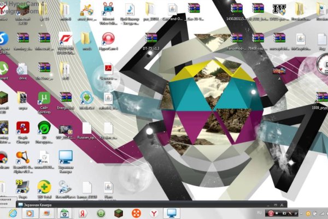The image size is (328, 219).
Task: Select the Экранная Камера desktop shortcut
Action: click(x=65, y=158)
